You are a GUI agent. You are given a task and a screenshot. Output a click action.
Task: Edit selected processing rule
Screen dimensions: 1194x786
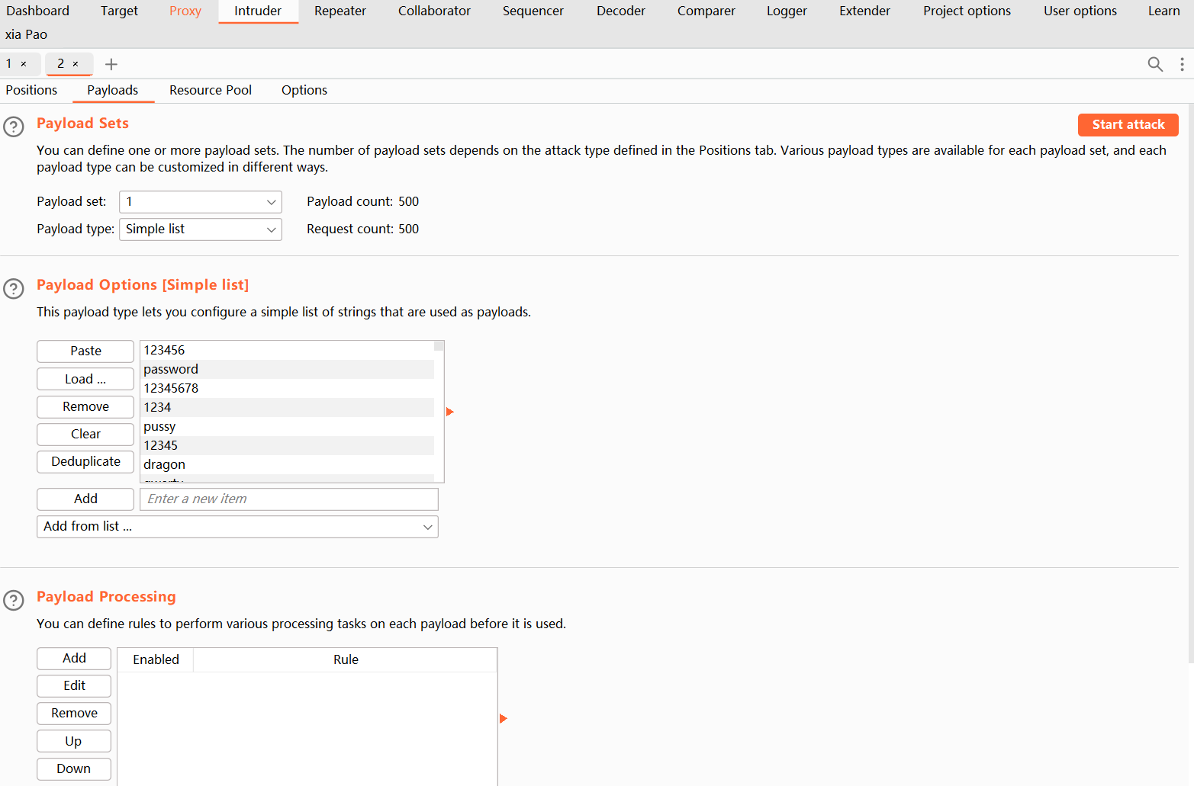[x=74, y=685]
